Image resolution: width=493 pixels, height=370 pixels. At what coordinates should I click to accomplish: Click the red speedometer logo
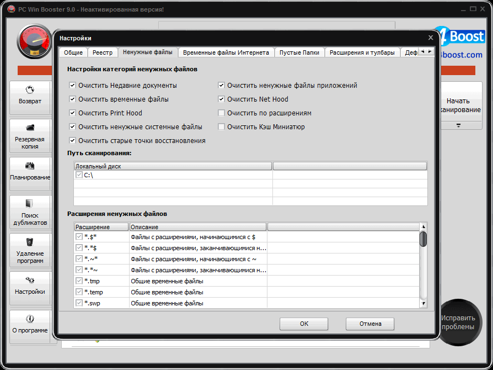[x=34, y=41]
